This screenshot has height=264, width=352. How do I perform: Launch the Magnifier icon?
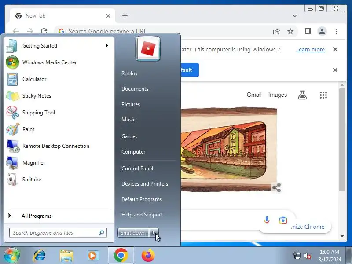12,163
